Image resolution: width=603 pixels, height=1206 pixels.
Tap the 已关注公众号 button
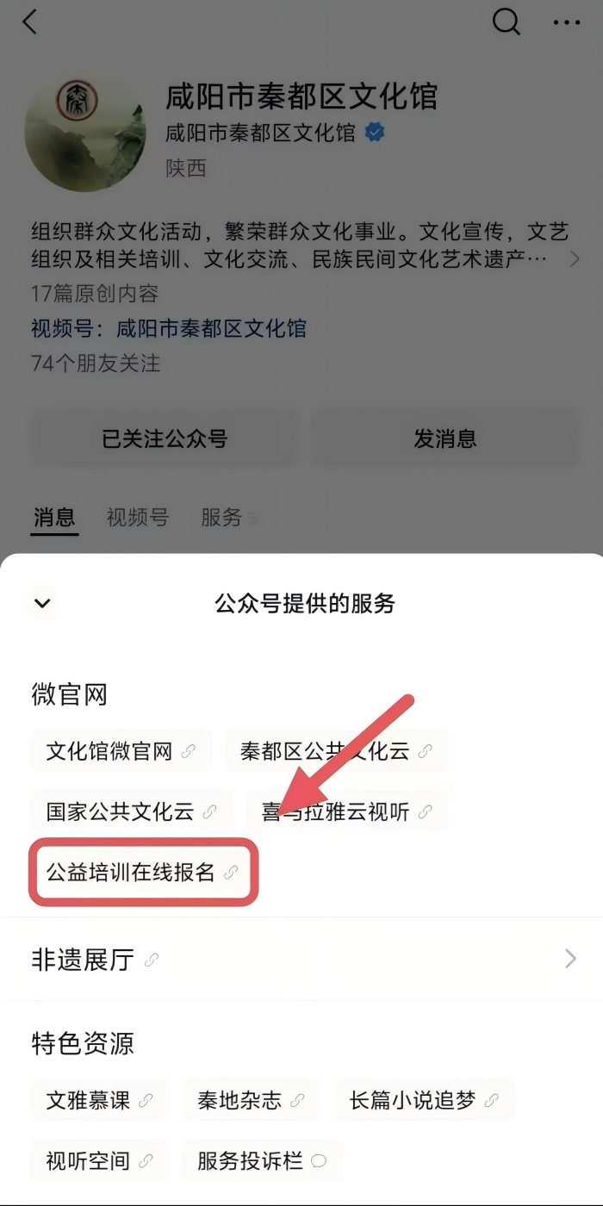[x=165, y=438]
